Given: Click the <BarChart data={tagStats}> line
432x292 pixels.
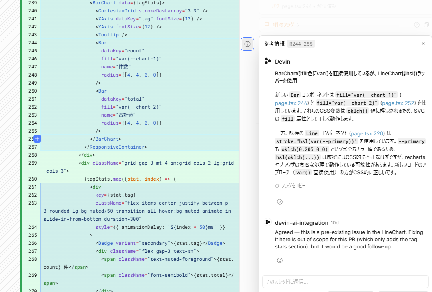Looking at the screenshot, I should point(127,3).
